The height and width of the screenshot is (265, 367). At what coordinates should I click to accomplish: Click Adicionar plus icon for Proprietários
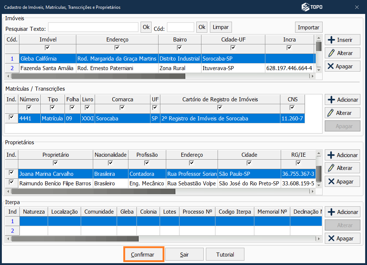point(331,155)
